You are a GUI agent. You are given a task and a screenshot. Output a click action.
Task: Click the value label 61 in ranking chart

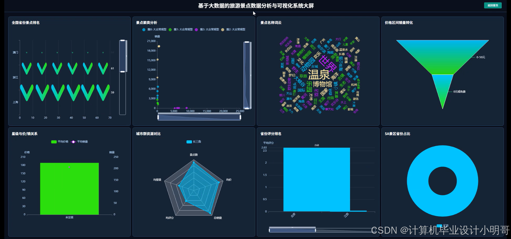pos(112,68)
